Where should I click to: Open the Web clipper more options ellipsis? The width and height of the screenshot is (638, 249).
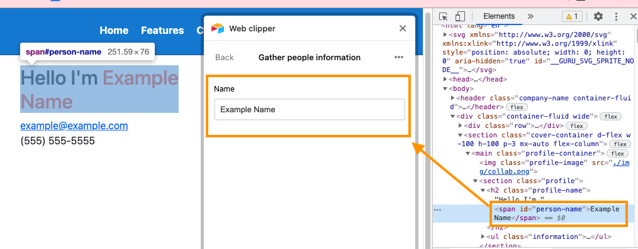point(399,57)
